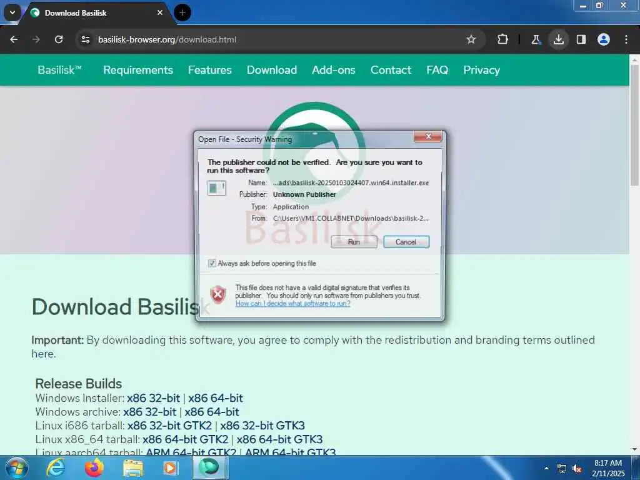Open the FAQ page

437,70
